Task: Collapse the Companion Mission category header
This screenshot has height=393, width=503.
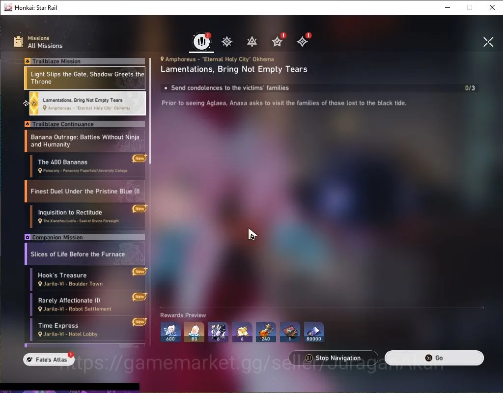Action: [84, 237]
